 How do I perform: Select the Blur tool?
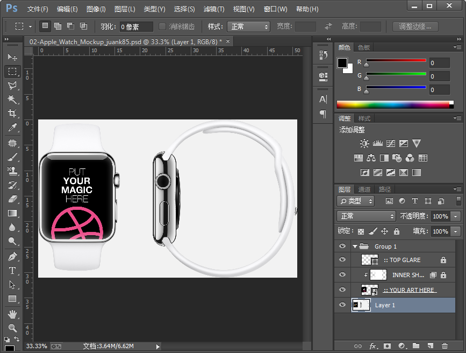tap(12, 228)
